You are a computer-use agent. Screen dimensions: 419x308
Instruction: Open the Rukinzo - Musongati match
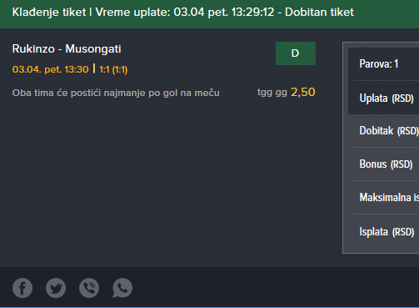click(x=67, y=49)
